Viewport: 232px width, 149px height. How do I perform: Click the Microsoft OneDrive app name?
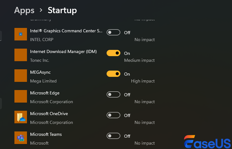49,114
